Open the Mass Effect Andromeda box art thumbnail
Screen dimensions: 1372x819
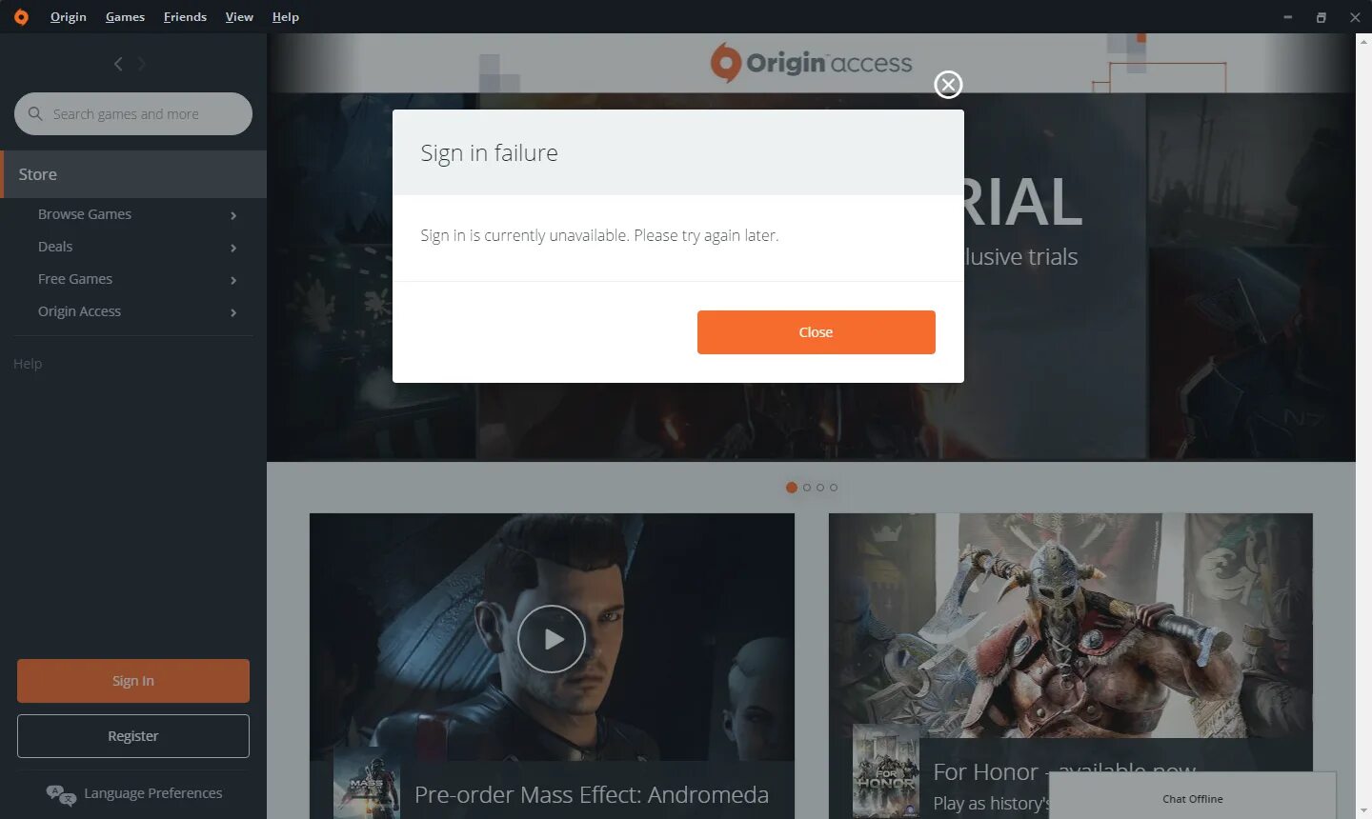(367, 785)
